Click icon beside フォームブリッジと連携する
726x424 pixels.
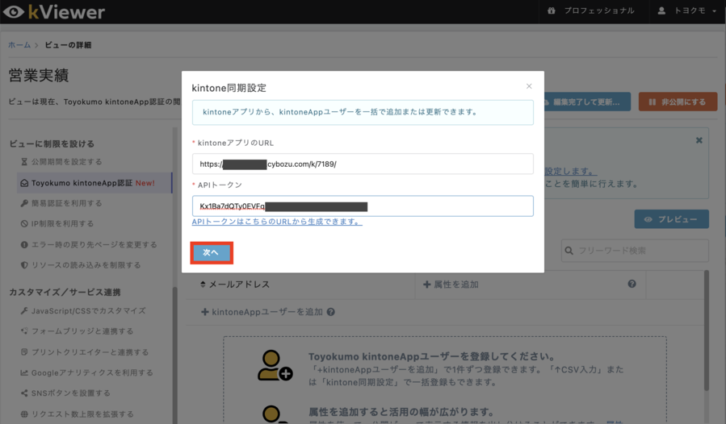[24, 331]
